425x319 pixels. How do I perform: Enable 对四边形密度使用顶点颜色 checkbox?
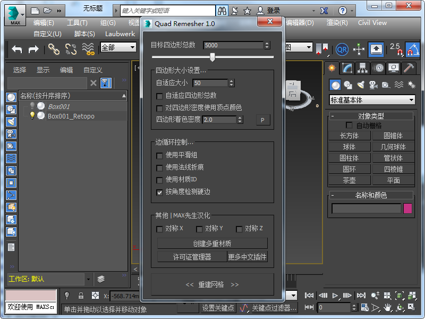tap(159, 108)
